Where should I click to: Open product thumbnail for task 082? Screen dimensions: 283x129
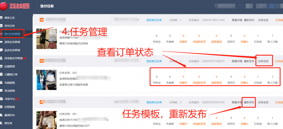tap(46, 80)
